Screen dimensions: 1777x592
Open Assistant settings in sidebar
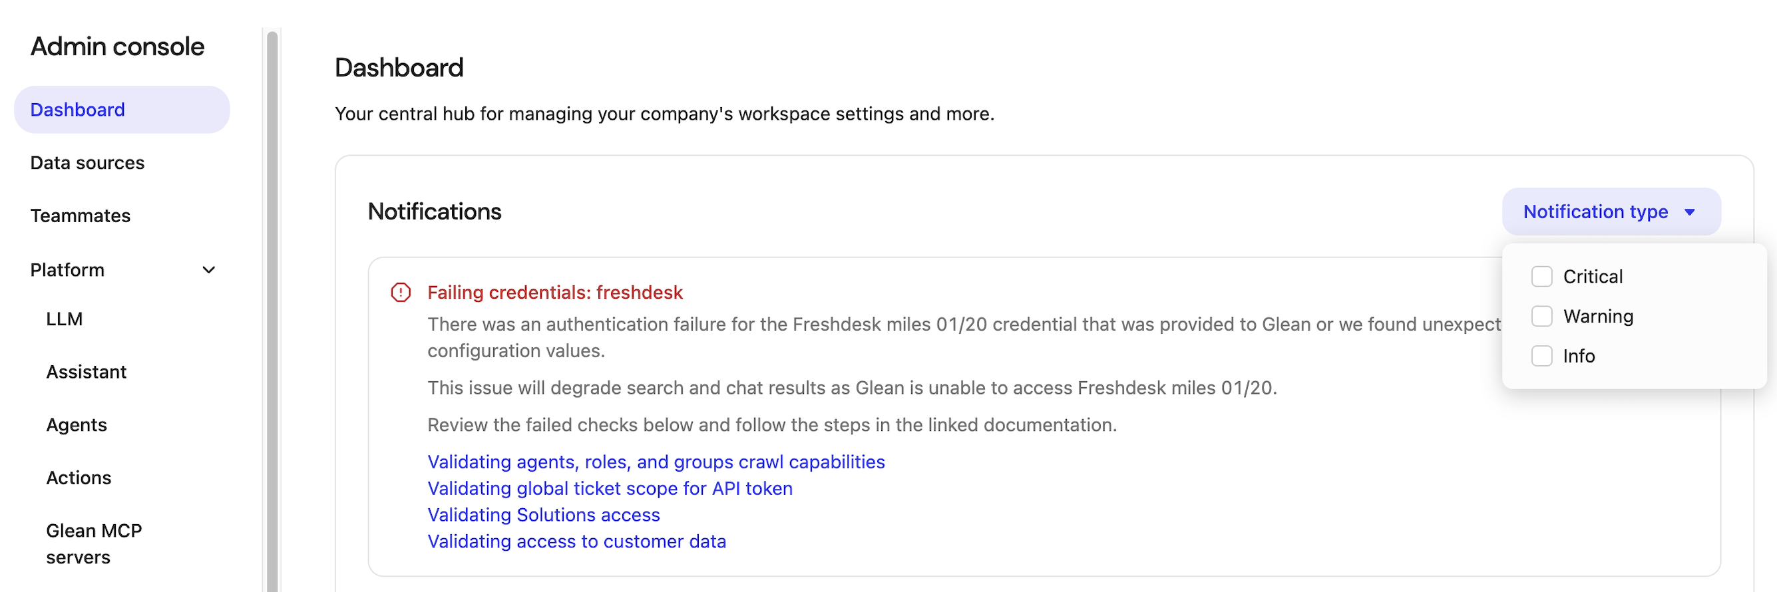tap(87, 372)
